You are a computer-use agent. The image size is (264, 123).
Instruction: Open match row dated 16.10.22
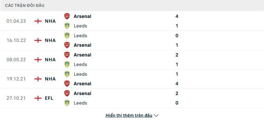tap(132, 40)
